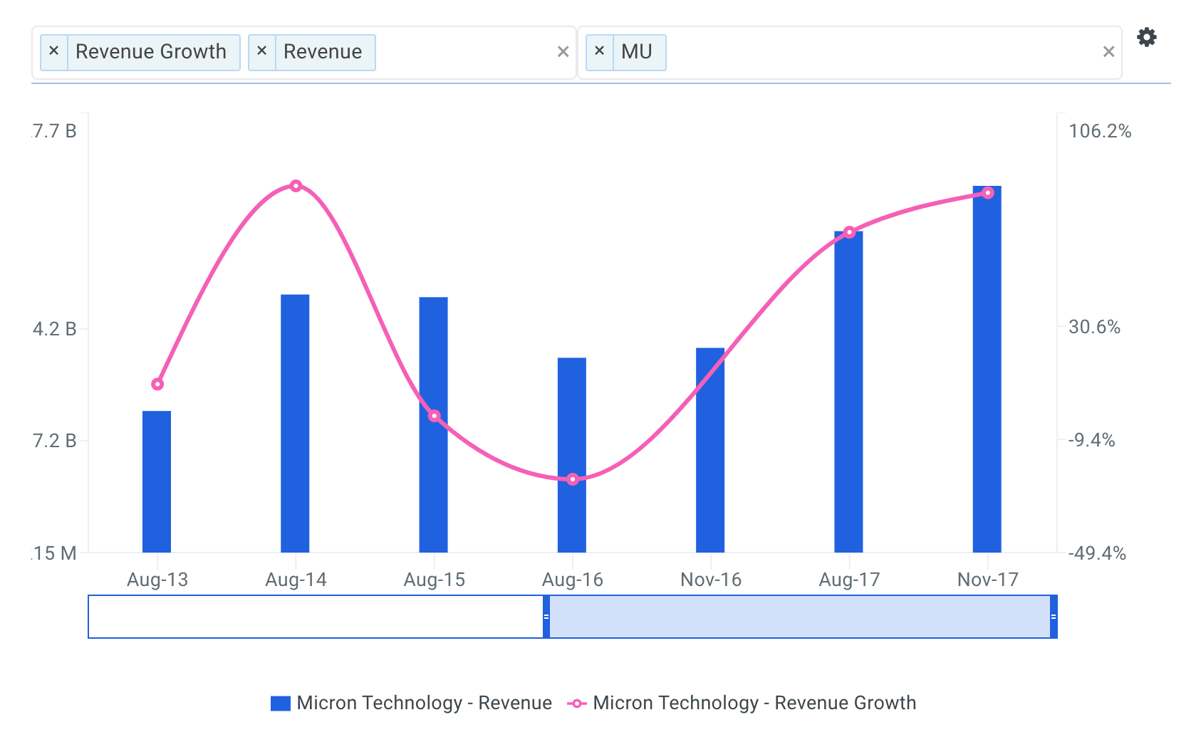Click the highlighted range selector region

click(x=800, y=617)
